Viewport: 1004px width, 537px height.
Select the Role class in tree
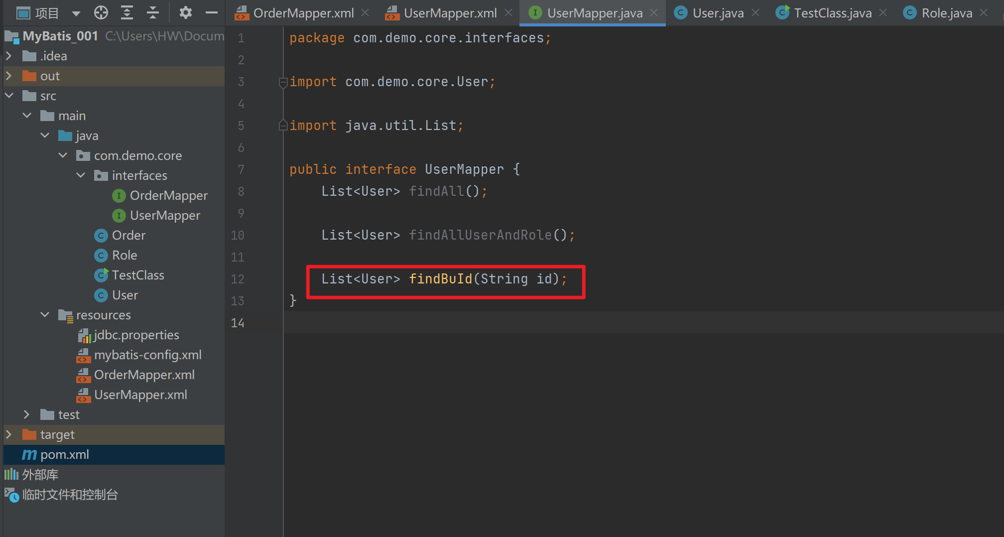(125, 255)
